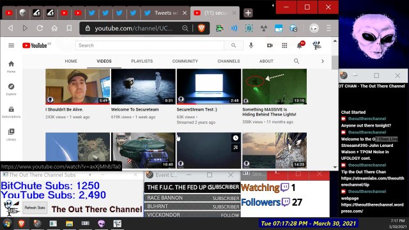Open YouTube notifications bell
Image resolution: width=409 pixels, height=230 pixels.
click(300, 45)
